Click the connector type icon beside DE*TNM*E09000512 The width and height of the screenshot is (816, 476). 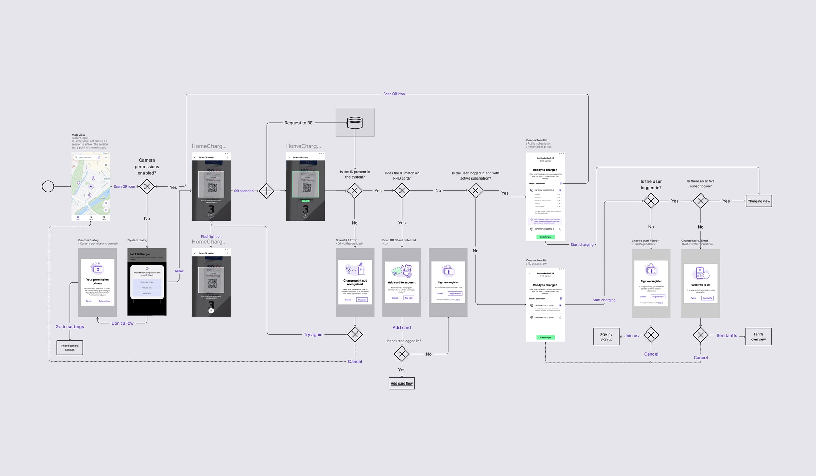(531, 190)
